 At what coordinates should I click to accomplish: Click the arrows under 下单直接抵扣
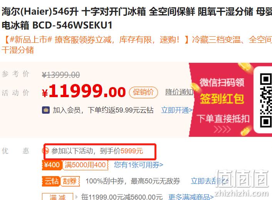click(222, 129)
